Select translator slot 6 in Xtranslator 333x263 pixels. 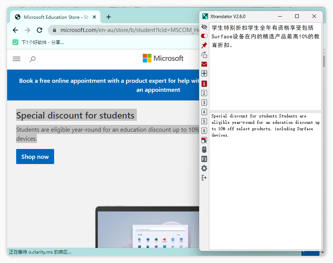(204, 131)
